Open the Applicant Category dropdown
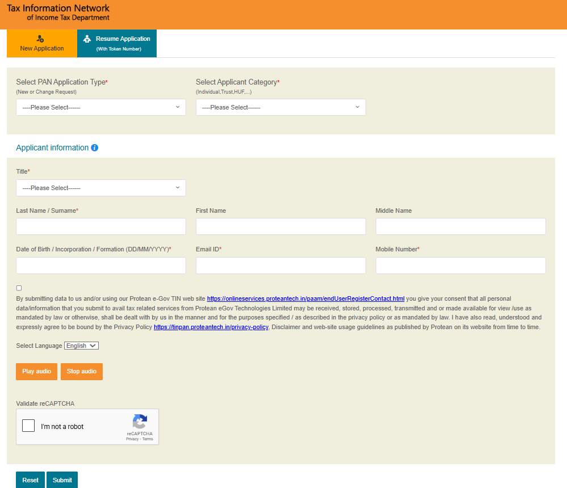The width and height of the screenshot is (567, 488). click(x=280, y=107)
